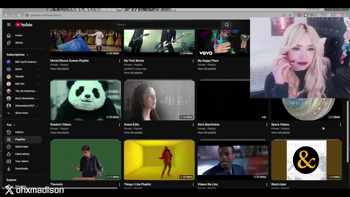Open Downloads page

pyautogui.click(x=23, y=169)
